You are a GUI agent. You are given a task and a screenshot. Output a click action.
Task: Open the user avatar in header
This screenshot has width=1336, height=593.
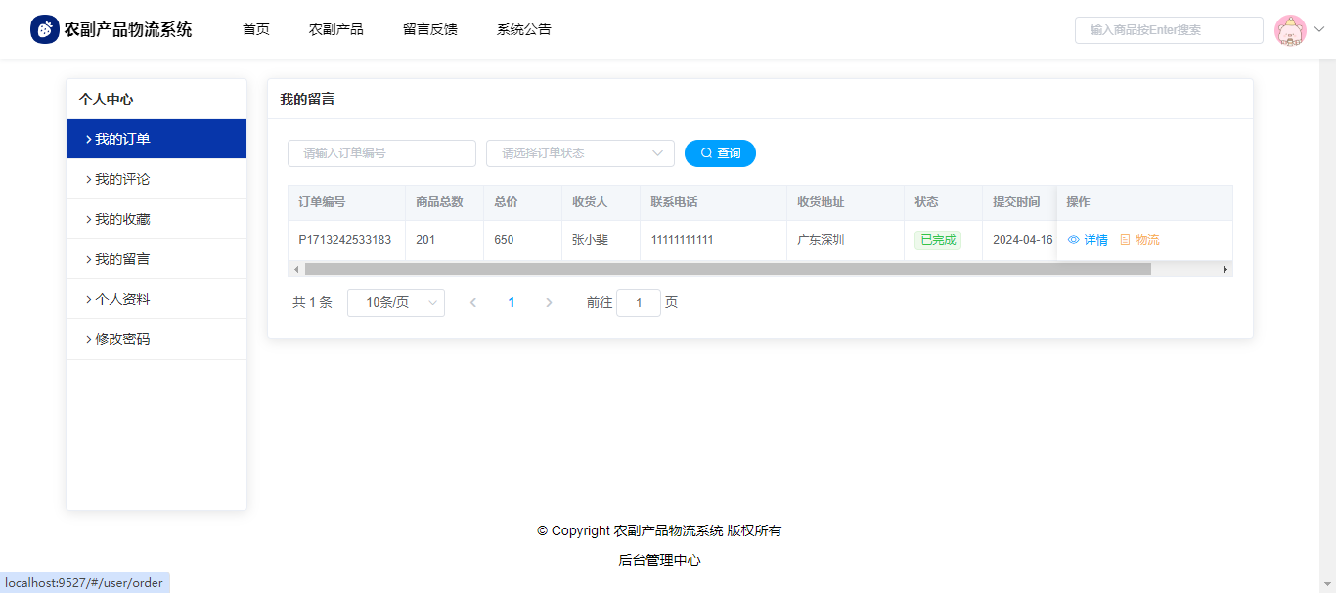click(x=1290, y=30)
